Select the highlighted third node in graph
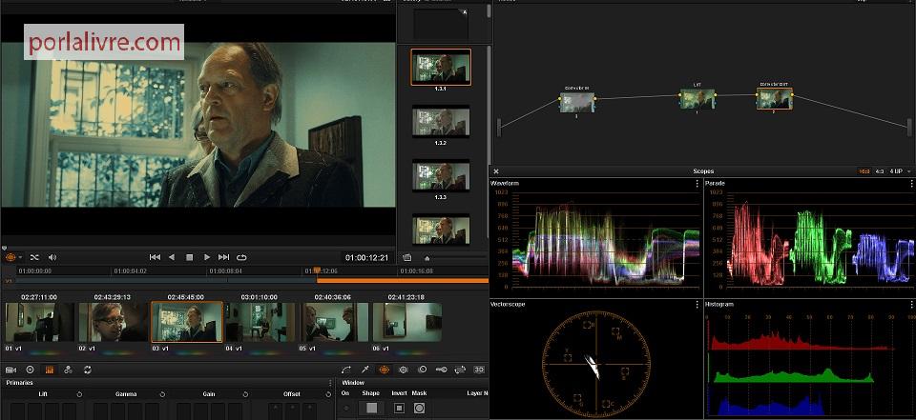 pyautogui.click(x=774, y=99)
